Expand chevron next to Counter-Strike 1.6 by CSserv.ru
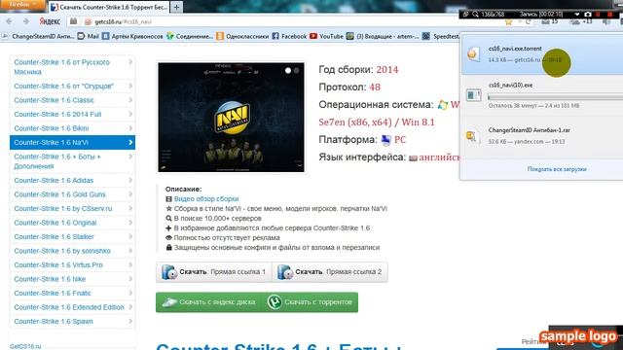This screenshot has width=623, height=350. pos(130,208)
